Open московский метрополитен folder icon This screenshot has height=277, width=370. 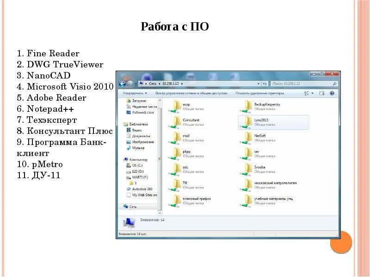pyautogui.click(x=247, y=186)
